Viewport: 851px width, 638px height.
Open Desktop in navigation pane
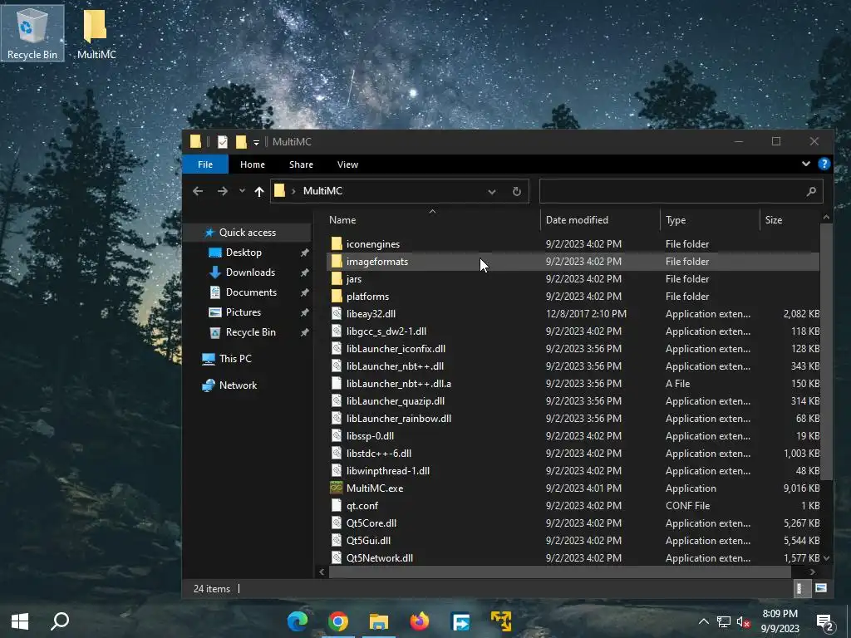[243, 253]
